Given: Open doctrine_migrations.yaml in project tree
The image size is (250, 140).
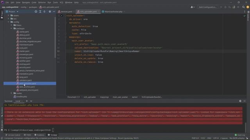Looking at the screenshot, I should [30, 42].
